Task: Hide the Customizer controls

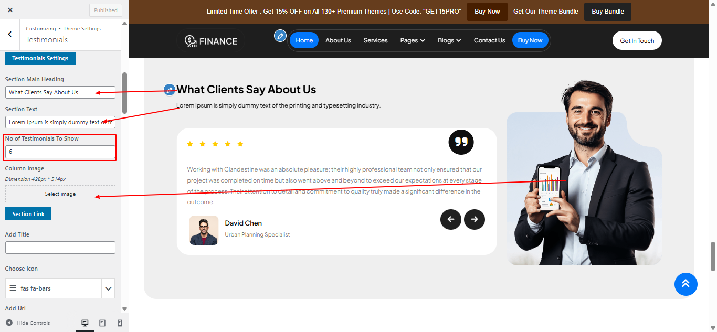Action: coord(28,323)
